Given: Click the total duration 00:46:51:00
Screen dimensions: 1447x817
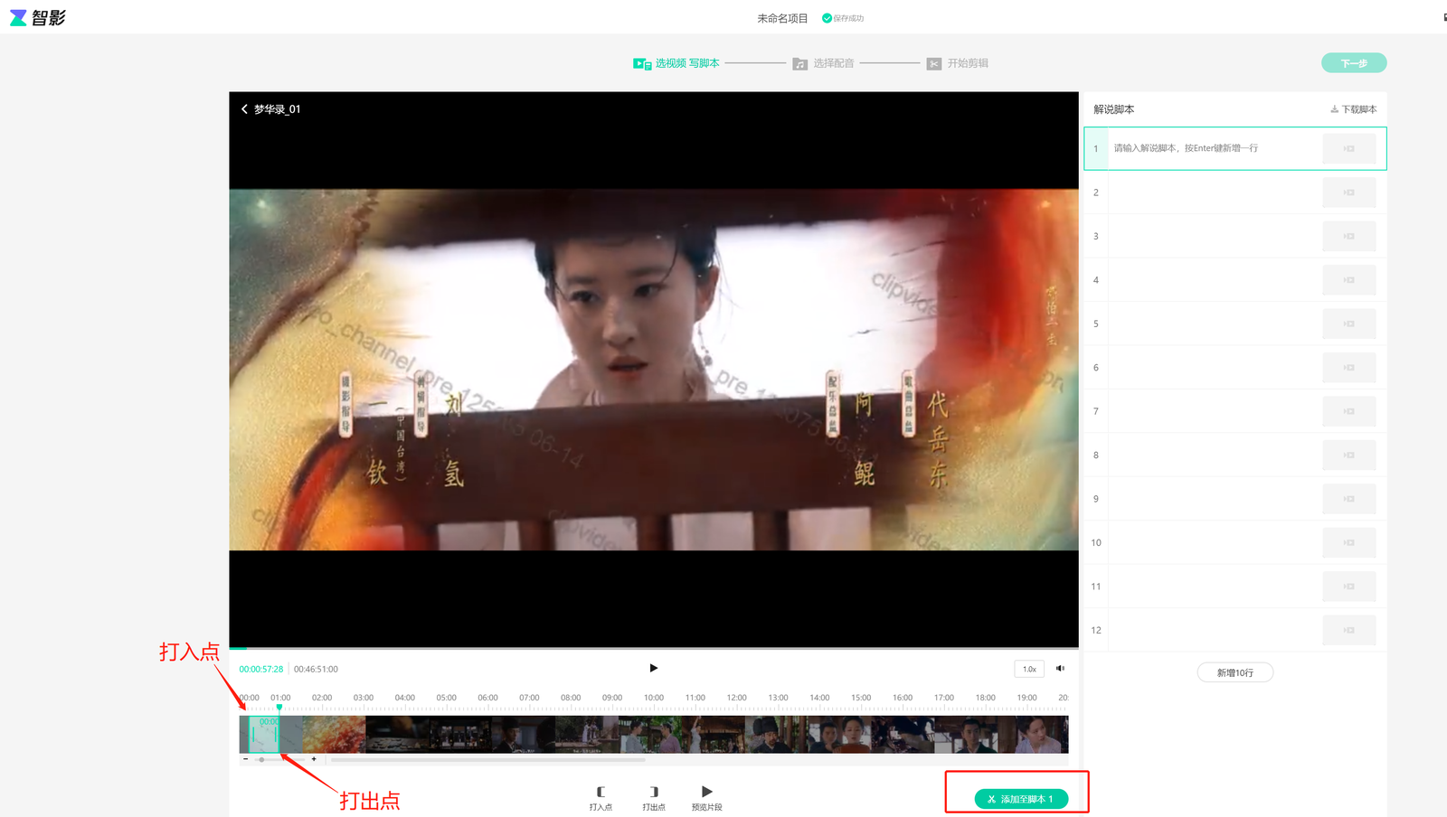Looking at the screenshot, I should (x=316, y=670).
